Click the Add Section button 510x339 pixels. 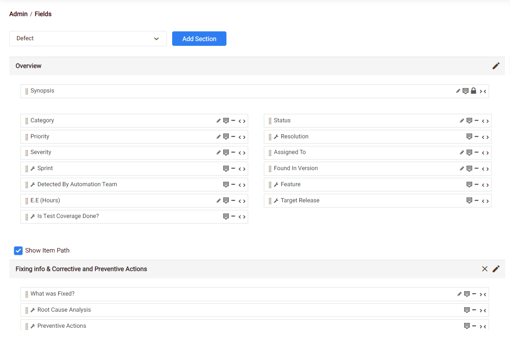pyautogui.click(x=199, y=39)
